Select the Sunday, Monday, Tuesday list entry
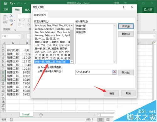The image size is (157, 122). (x=52, y=29)
